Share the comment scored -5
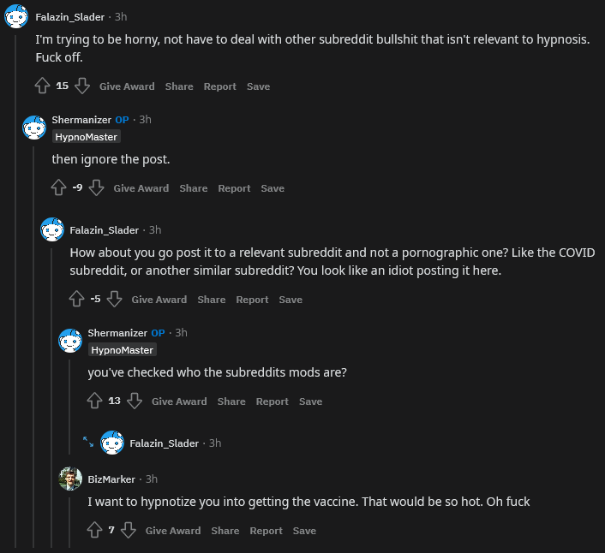Viewport: 605px width, 553px height. point(212,300)
